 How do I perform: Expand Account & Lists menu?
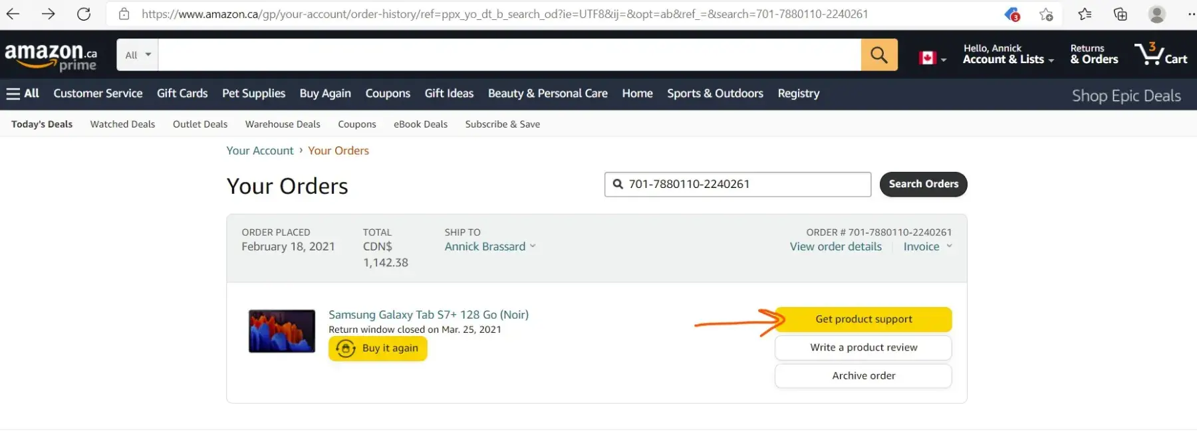(1008, 54)
